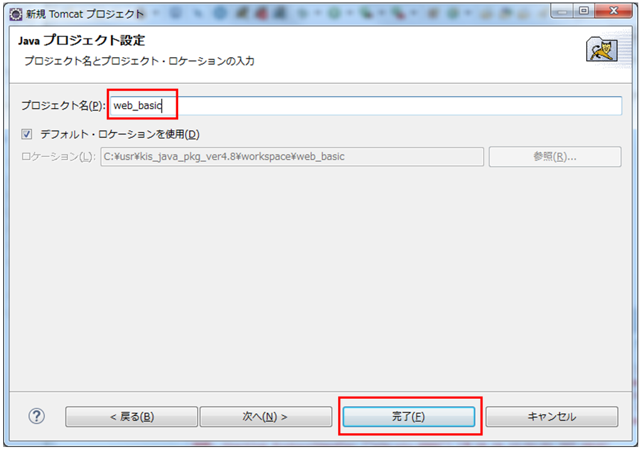Toggle デフォルト・ロケーションを使用 checkbox
Image resolution: width=642 pixels, height=452 pixels.
26,134
